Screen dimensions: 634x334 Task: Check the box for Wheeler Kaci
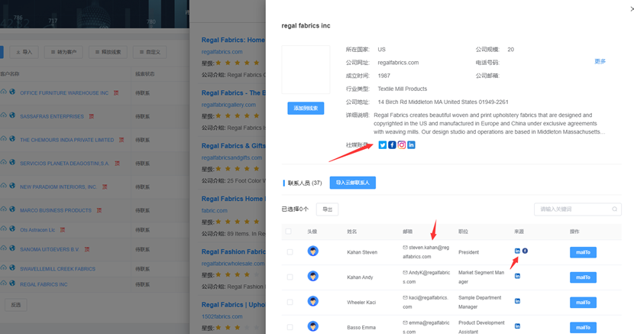(x=290, y=302)
